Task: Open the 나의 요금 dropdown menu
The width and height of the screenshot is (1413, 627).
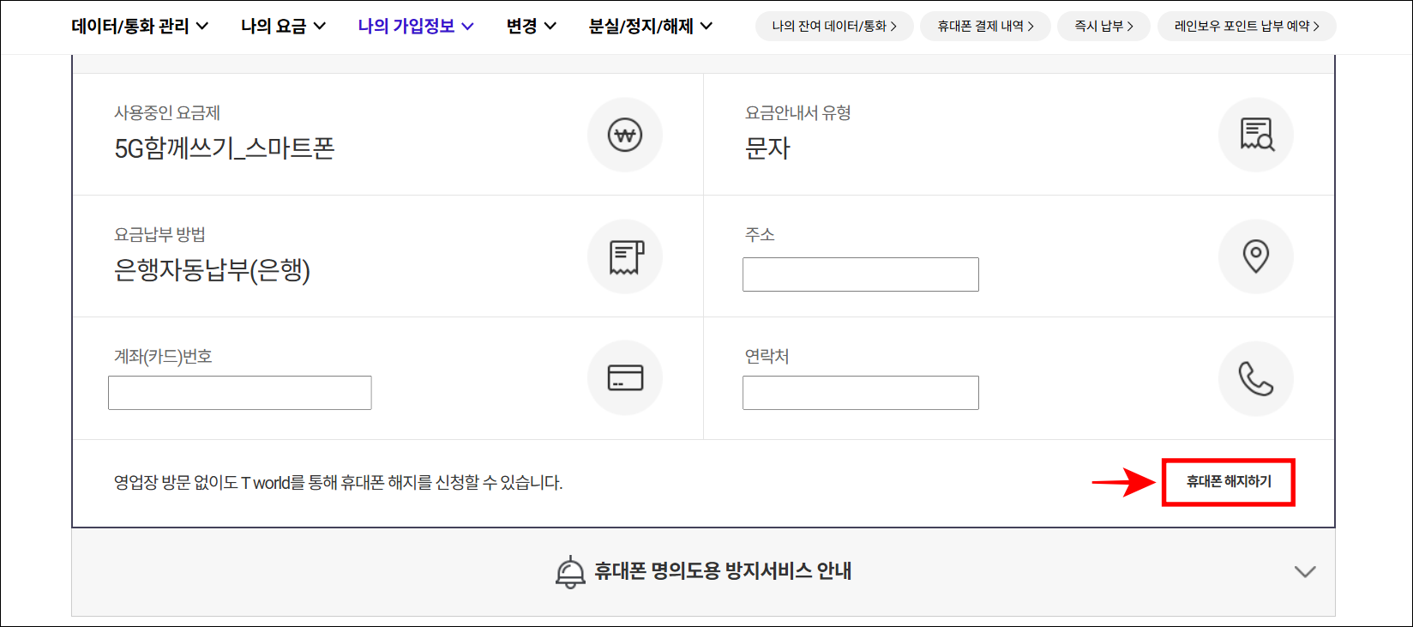Action: (283, 26)
